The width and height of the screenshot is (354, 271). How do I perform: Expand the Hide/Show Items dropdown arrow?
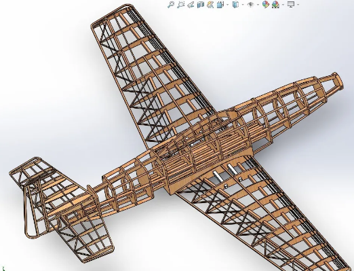tap(258, 5)
